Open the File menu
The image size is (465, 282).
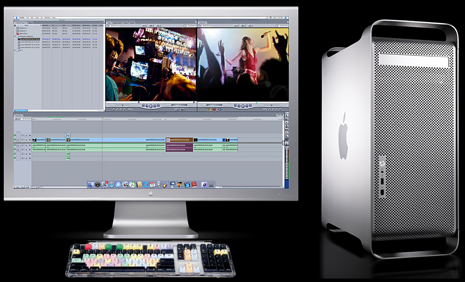tap(27, 18)
